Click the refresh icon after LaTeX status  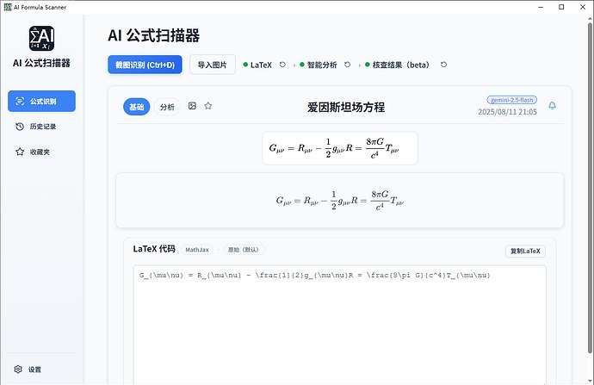click(282, 65)
